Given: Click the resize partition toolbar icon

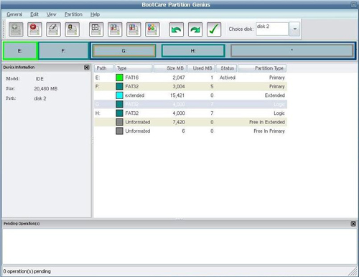Looking at the screenshot, I should point(96,29).
